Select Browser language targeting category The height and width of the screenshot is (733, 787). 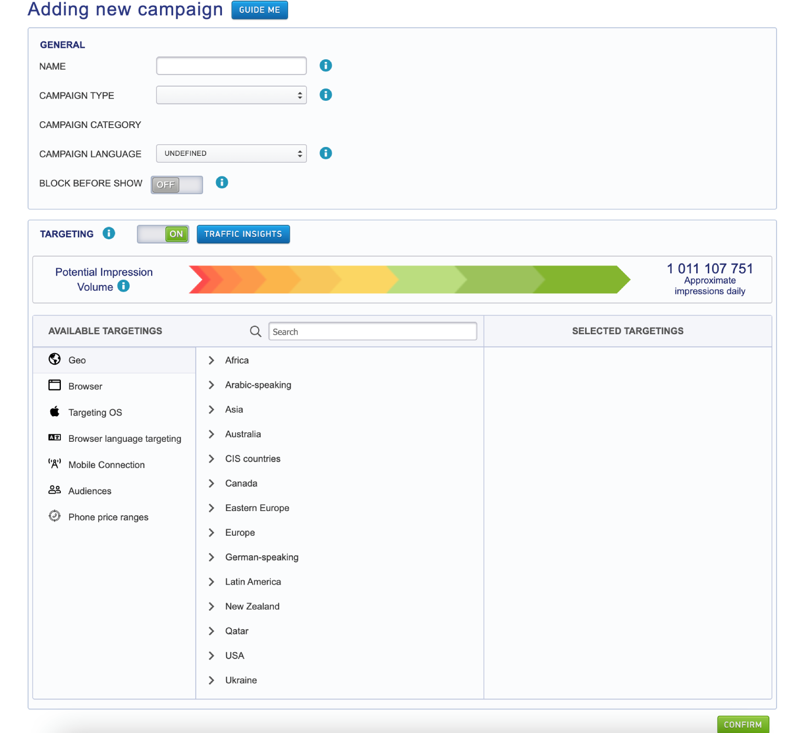(x=114, y=439)
